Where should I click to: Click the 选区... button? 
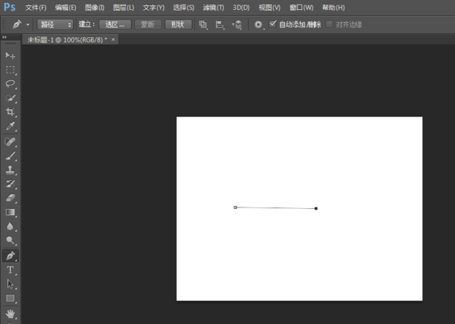(x=115, y=25)
